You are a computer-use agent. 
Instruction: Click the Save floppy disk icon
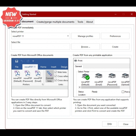[17, 61]
